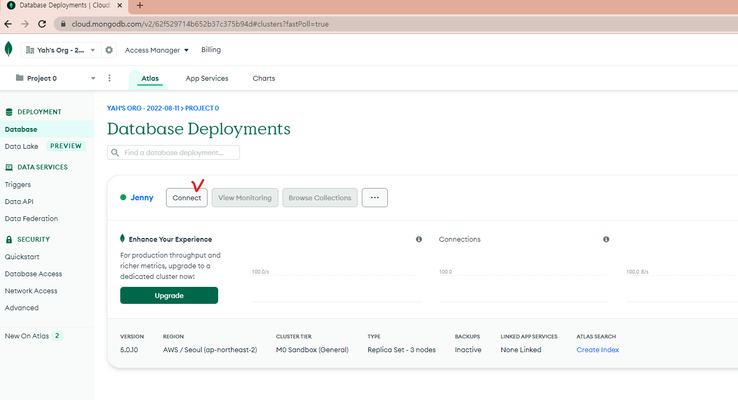Click the View Monitoring button
This screenshot has width=738, height=400.
[245, 198]
